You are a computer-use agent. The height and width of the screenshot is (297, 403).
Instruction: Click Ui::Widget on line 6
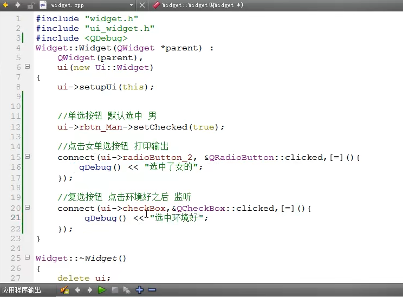(122, 68)
